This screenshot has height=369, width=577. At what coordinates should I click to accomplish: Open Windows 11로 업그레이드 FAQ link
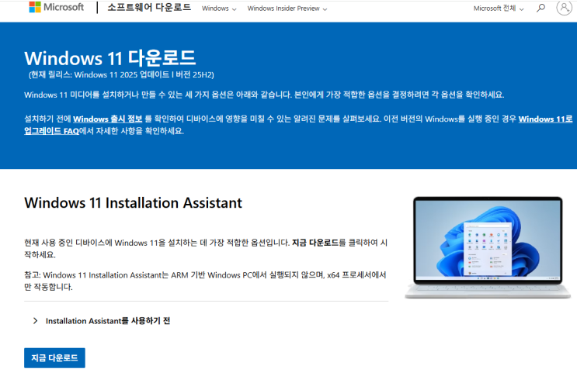pyautogui.click(x=546, y=119)
